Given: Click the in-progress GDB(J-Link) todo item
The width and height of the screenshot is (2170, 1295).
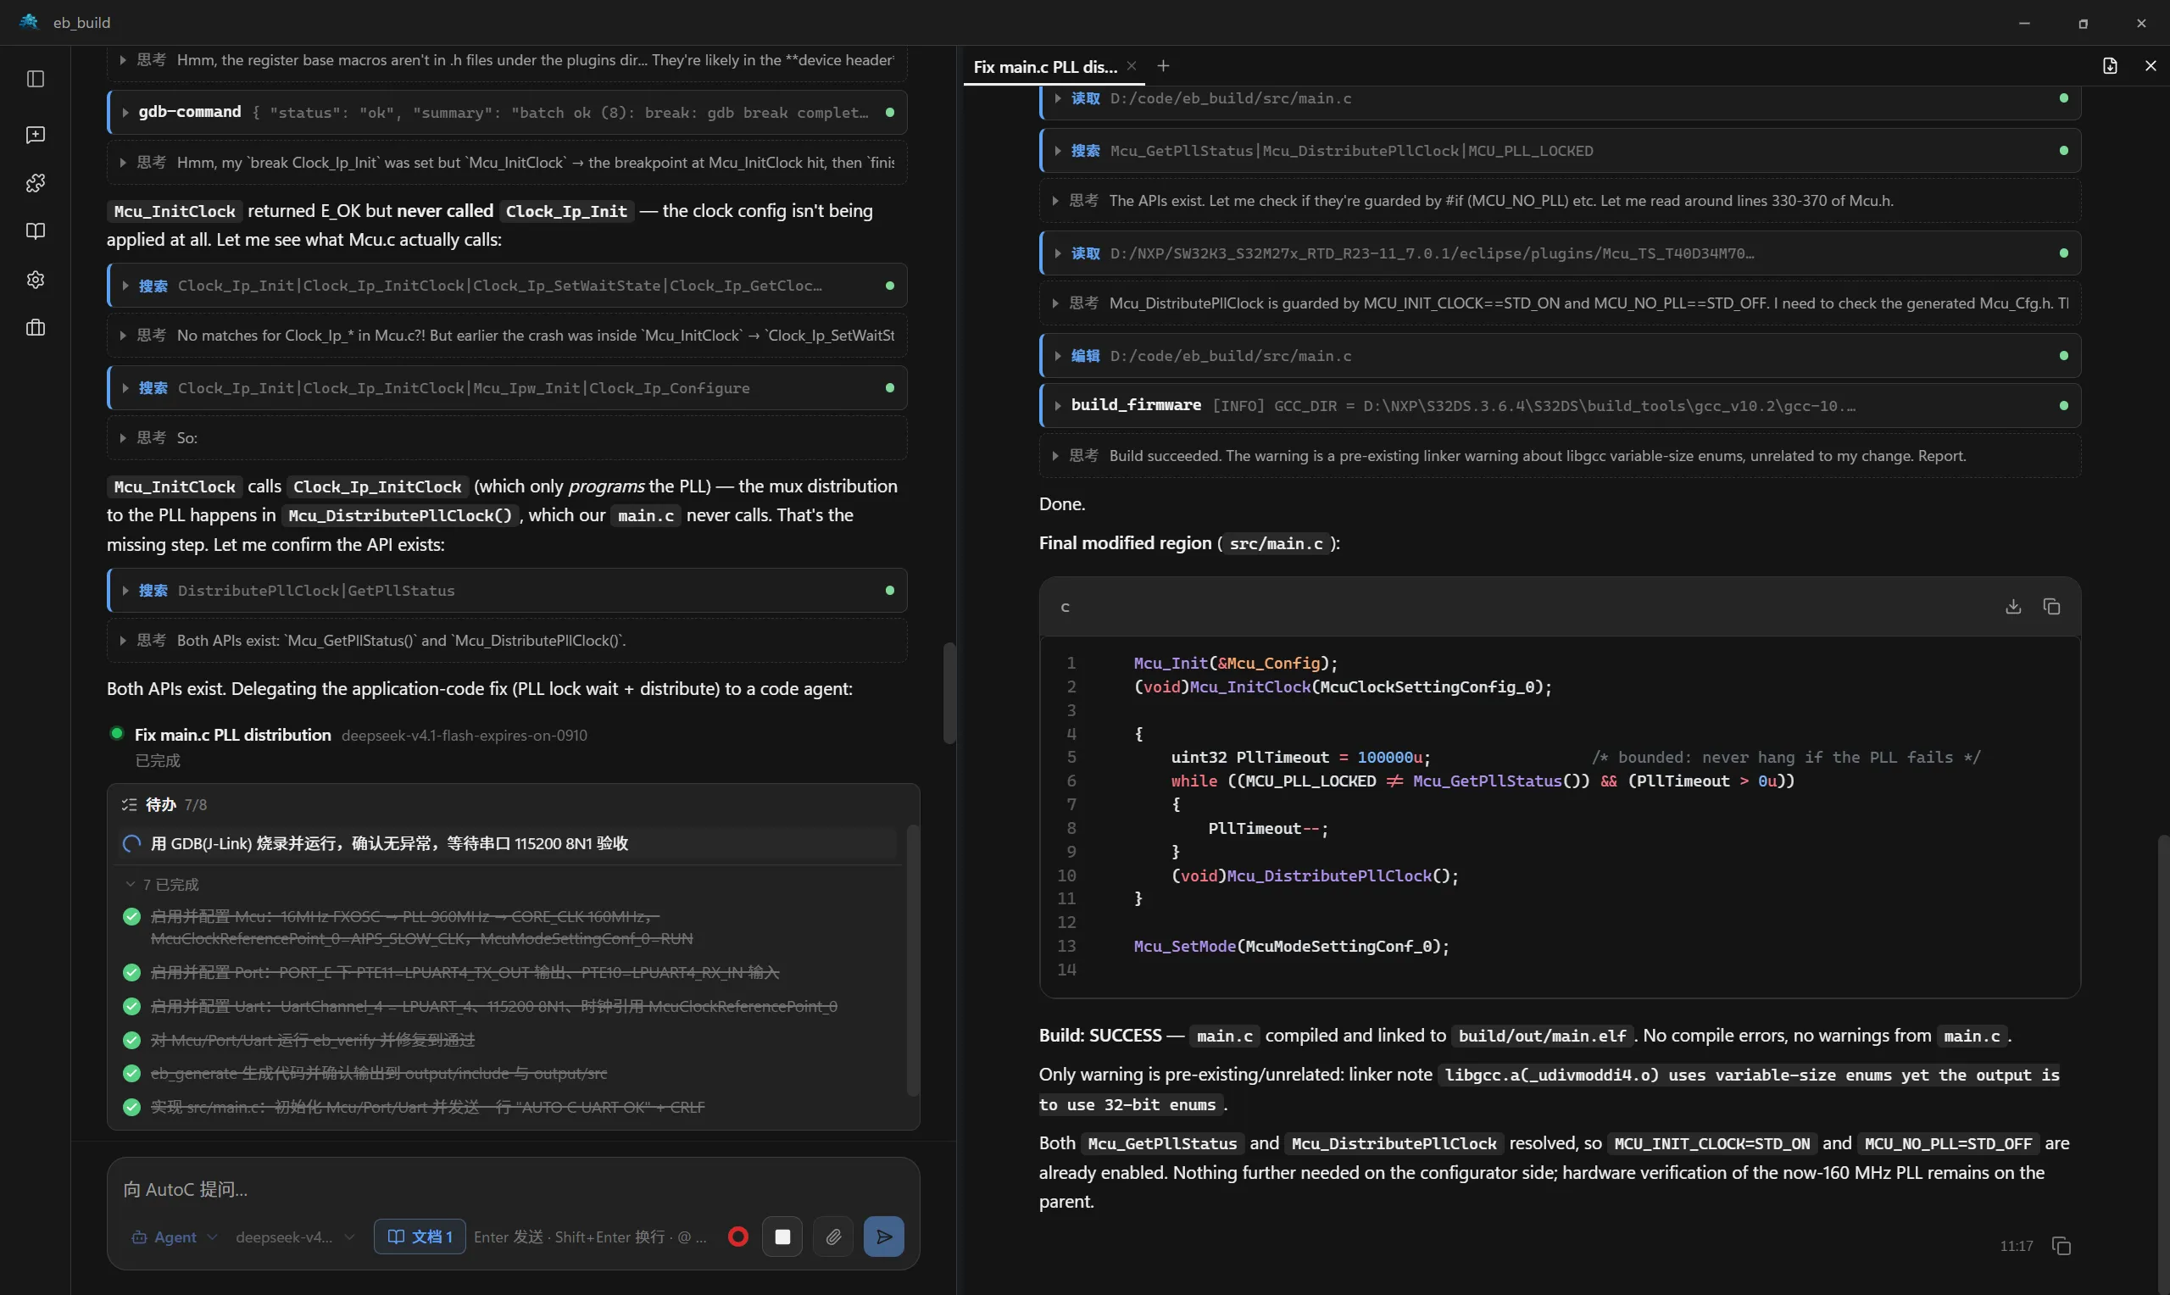Looking at the screenshot, I should pyautogui.click(x=507, y=844).
